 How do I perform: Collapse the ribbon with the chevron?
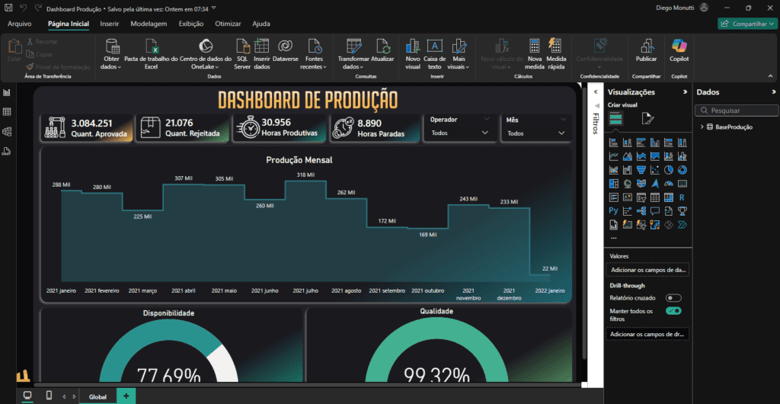pyautogui.click(x=771, y=76)
